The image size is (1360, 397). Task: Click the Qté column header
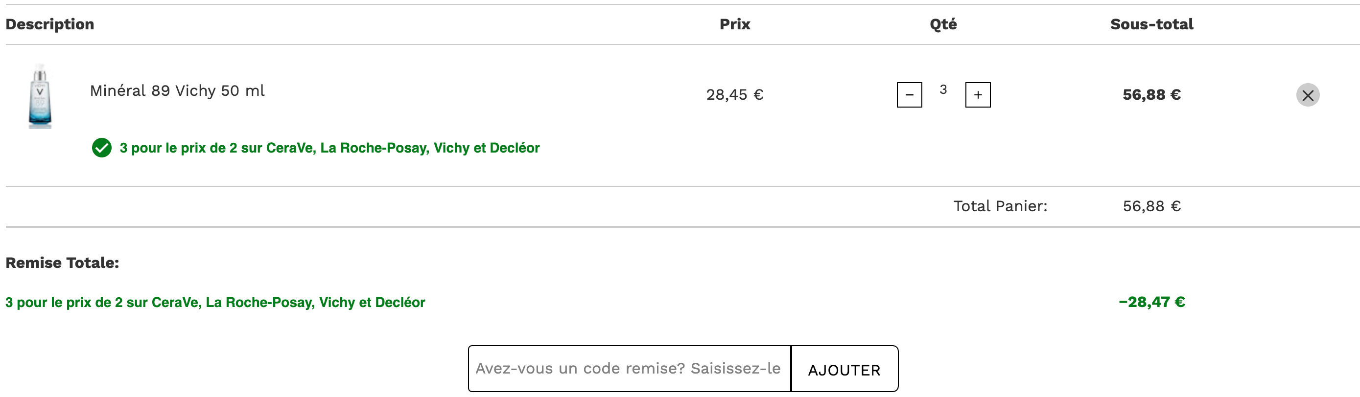(x=943, y=24)
